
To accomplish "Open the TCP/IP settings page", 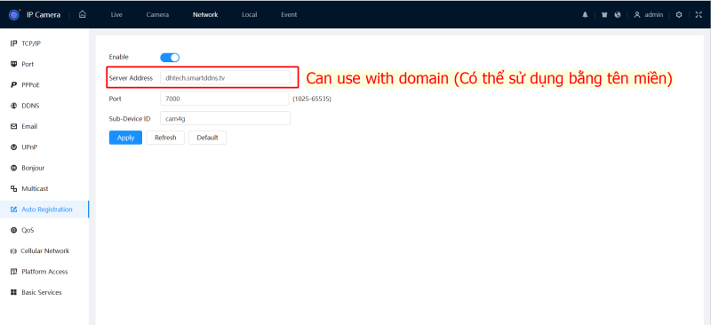I will coord(44,44).
